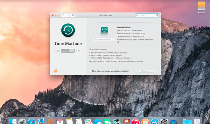Click 'Ältestes Backup: 29. Januar 2015' line
Viewport: 210px width, 124px height.
131,33
